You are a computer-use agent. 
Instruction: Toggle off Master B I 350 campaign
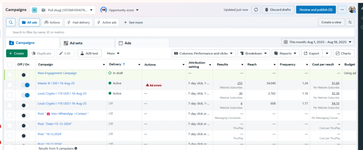tap(26, 85)
